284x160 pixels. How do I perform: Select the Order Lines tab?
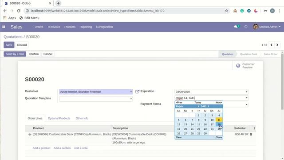click(35, 118)
